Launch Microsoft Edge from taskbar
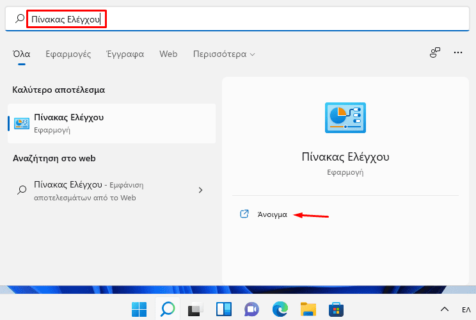The image size is (476, 320). [280, 309]
